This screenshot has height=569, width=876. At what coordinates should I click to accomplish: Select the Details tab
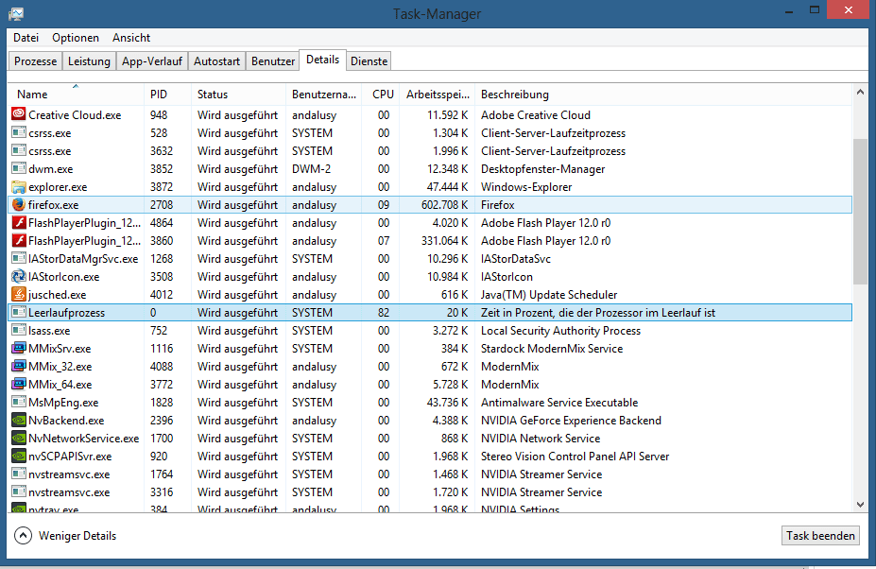322,60
